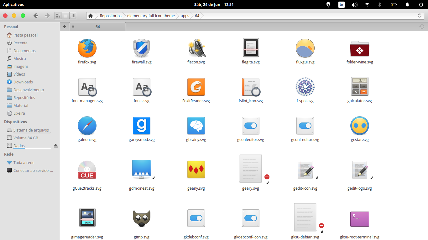The height and width of the screenshot is (240, 428).
Task: Select the flegita.svg scanner icon
Action: coord(251,48)
